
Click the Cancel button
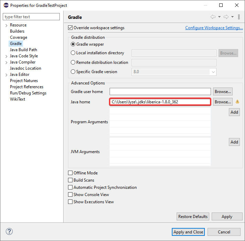point(224,232)
